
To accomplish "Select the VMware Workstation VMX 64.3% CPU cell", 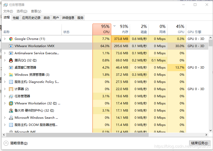I will (x=102, y=46).
